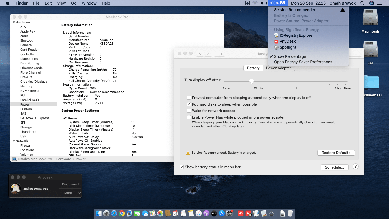The width and height of the screenshot is (389, 219).
Task: Click Hardware in the path bar
Action: 64,159
